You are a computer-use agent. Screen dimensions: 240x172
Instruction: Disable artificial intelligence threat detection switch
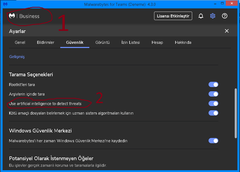tap(213, 104)
